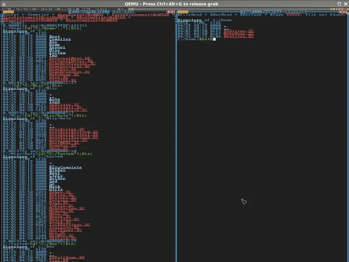Open HomeWrappers.ZC file link
Image resolution: width=349 pixels, height=262 pixels.
coord(70,72)
